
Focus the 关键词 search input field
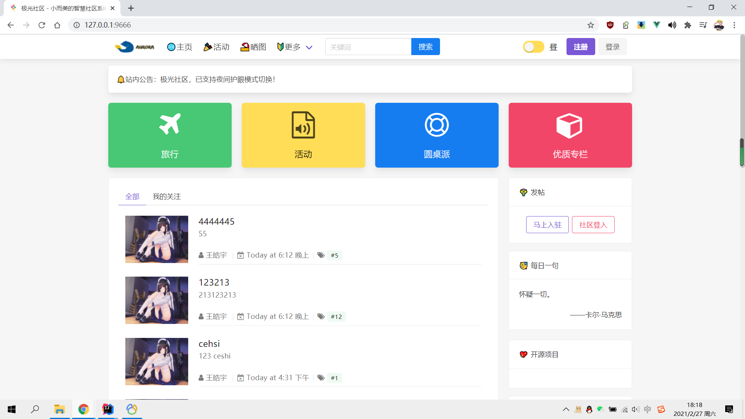click(368, 47)
